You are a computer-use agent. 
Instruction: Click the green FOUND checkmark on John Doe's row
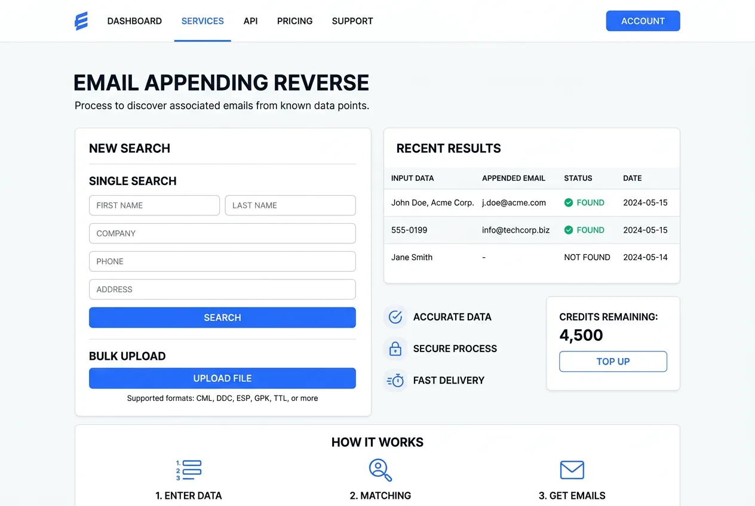click(569, 202)
